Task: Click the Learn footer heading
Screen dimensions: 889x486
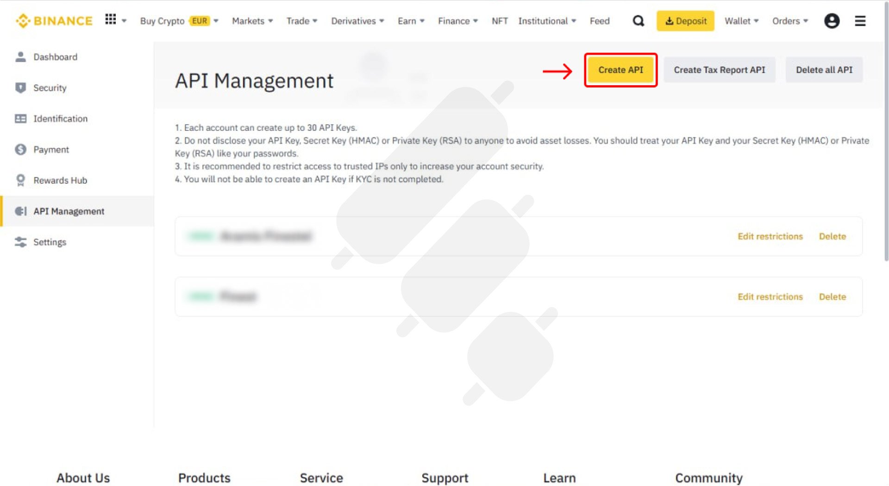Action: (x=559, y=478)
